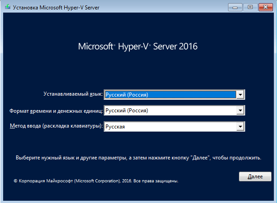Maximize the Hyper-V Server setup window
The height and width of the screenshot is (203, 277).
tap(250, 7)
